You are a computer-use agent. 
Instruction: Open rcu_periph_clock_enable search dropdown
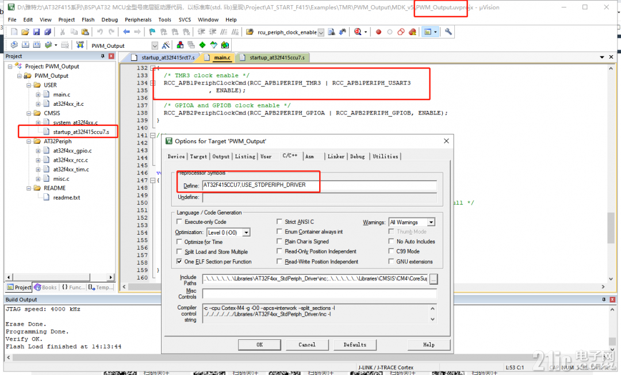[321, 32]
